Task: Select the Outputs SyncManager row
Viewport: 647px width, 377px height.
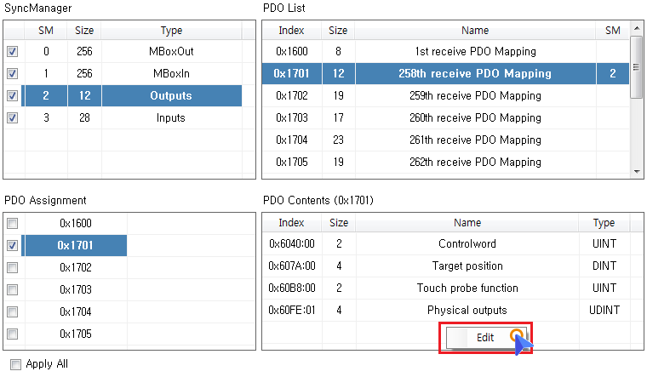Action: [170, 96]
